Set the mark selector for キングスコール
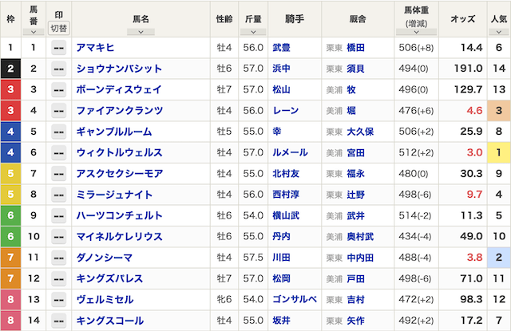 tap(58, 321)
